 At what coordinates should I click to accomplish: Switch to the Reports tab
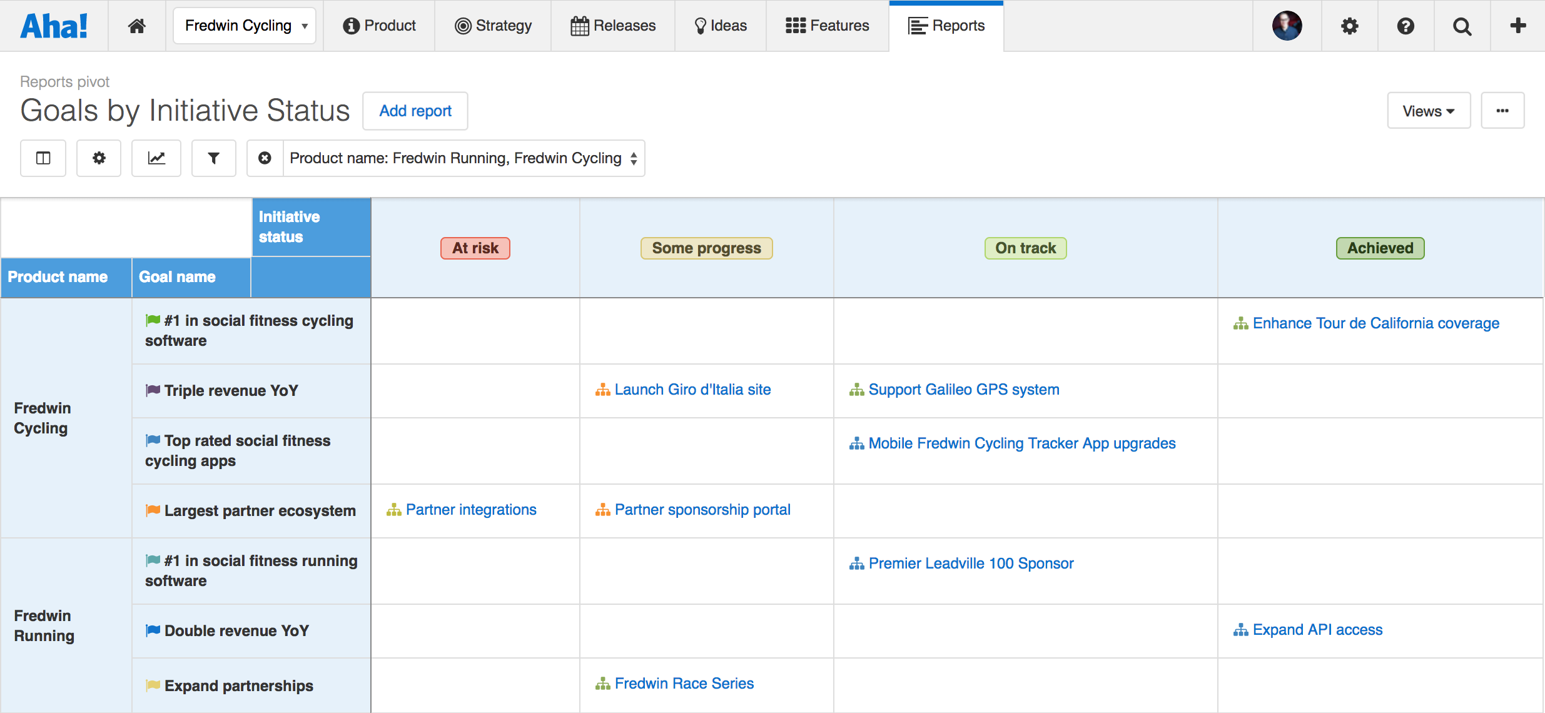946,25
